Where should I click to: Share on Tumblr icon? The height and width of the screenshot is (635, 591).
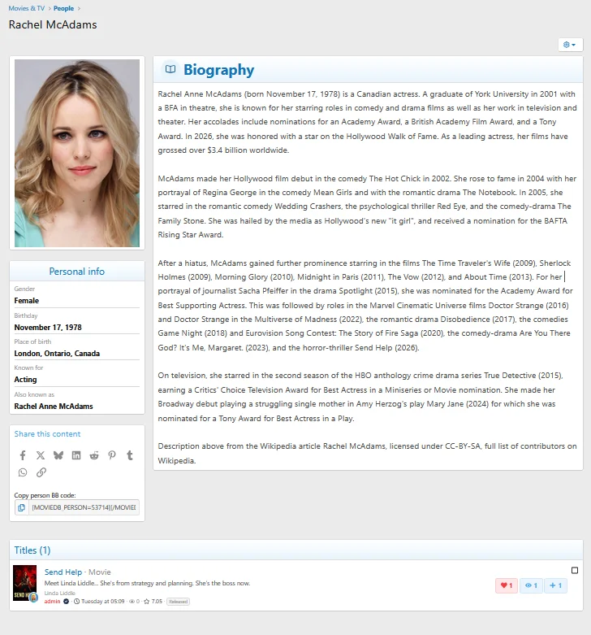[130, 455]
